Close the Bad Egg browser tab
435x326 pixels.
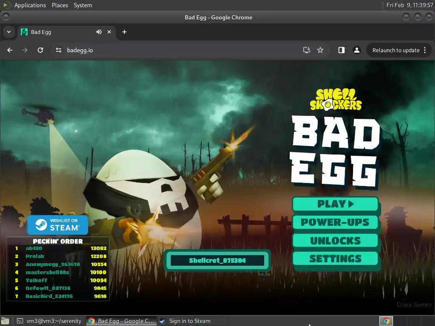tap(109, 32)
